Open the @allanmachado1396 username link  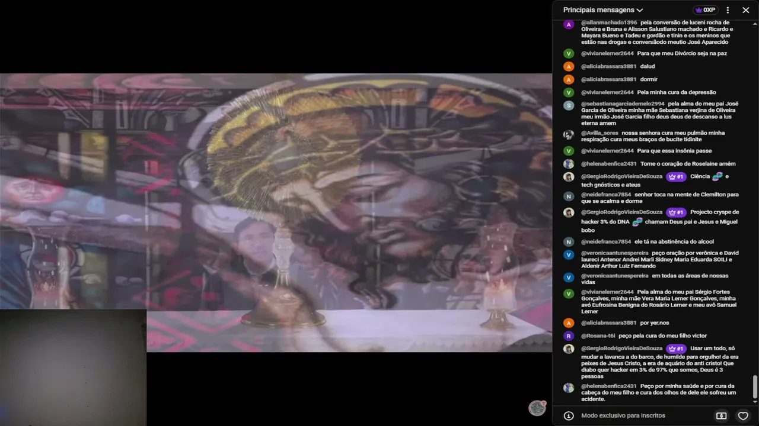pos(609,22)
